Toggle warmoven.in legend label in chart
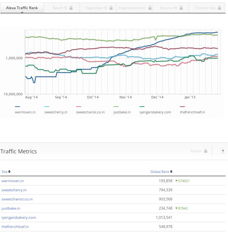The image size is (228, 238). tap(25, 112)
